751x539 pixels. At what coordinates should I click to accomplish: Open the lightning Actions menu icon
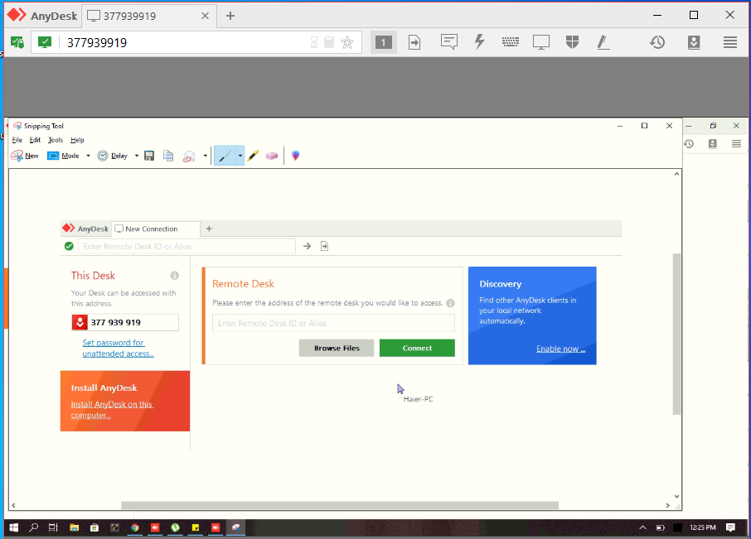pos(479,42)
